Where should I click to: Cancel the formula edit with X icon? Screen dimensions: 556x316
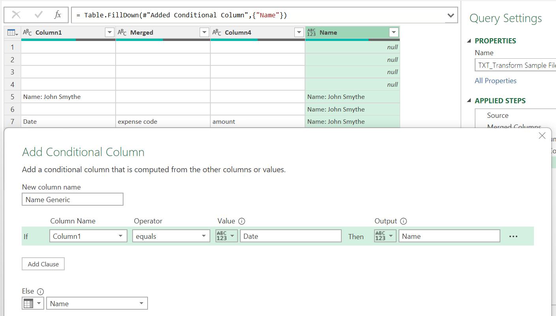tap(16, 15)
